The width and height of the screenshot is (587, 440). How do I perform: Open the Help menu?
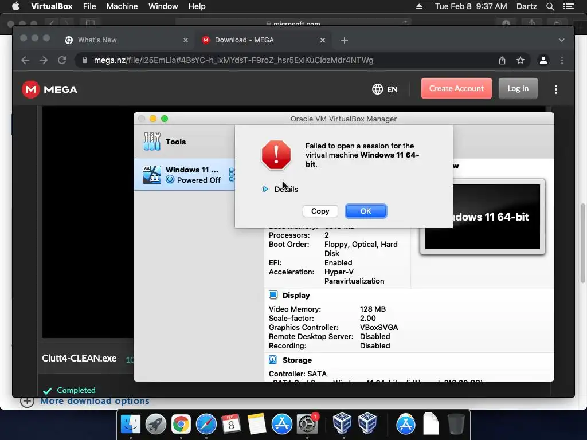pos(197,6)
